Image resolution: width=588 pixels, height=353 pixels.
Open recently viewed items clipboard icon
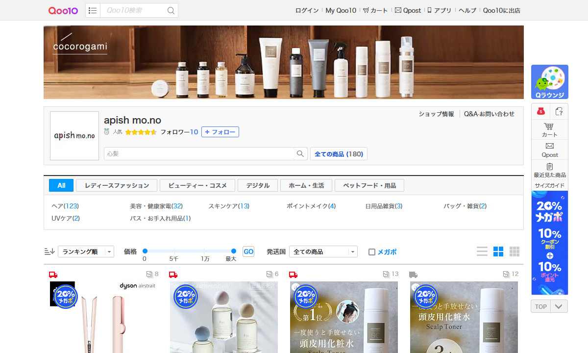click(x=549, y=167)
